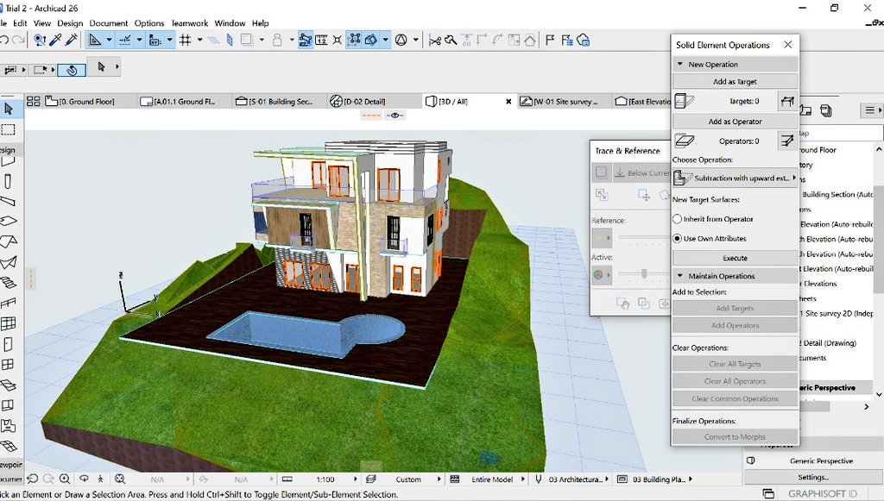Open the Options menu
The height and width of the screenshot is (501, 884).
coord(148,23)
